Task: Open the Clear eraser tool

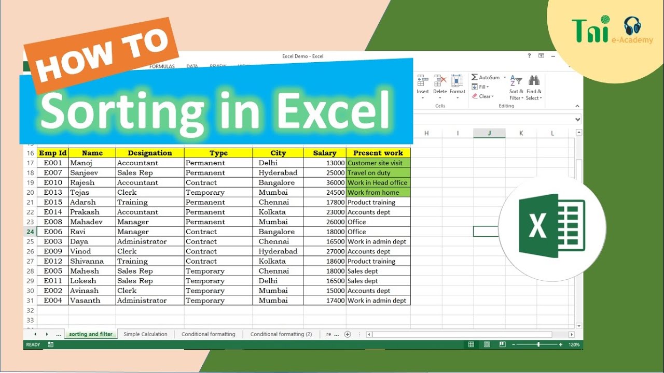Action: [x=482, y=96]
